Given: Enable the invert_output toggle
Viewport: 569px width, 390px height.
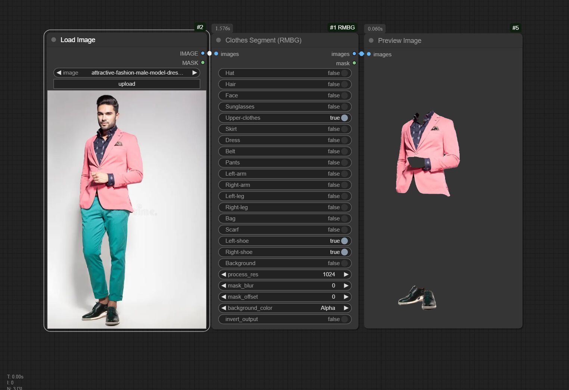Looking at the screenshot, I should [344, 319].
